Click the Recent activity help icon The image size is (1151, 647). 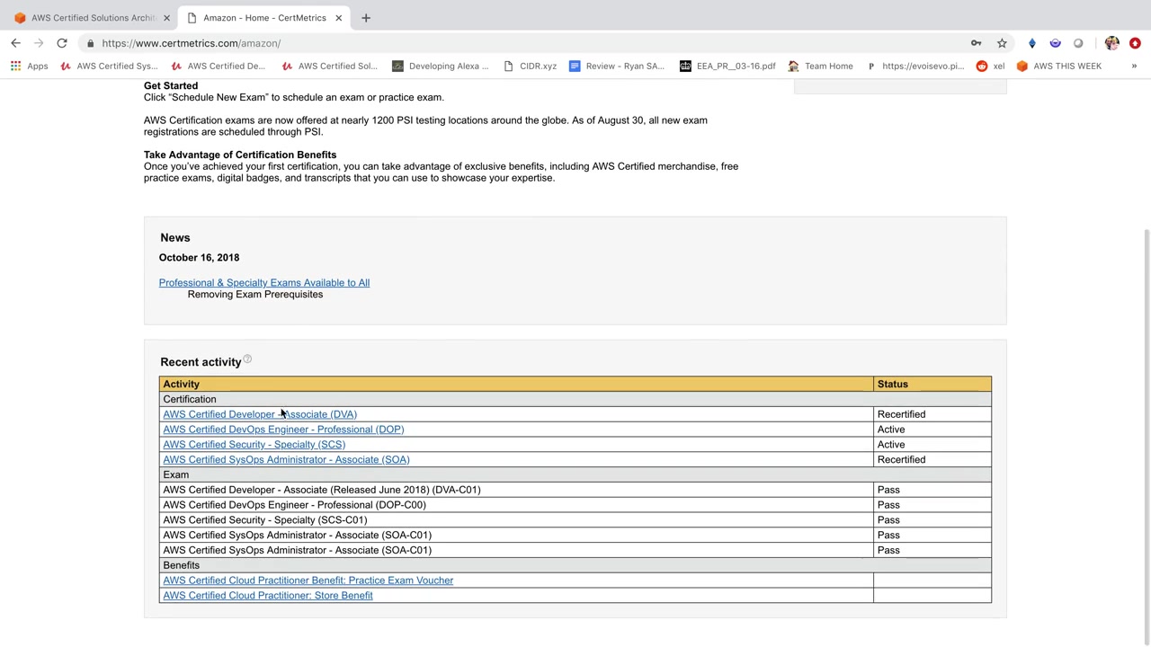(x=247, y=359)
